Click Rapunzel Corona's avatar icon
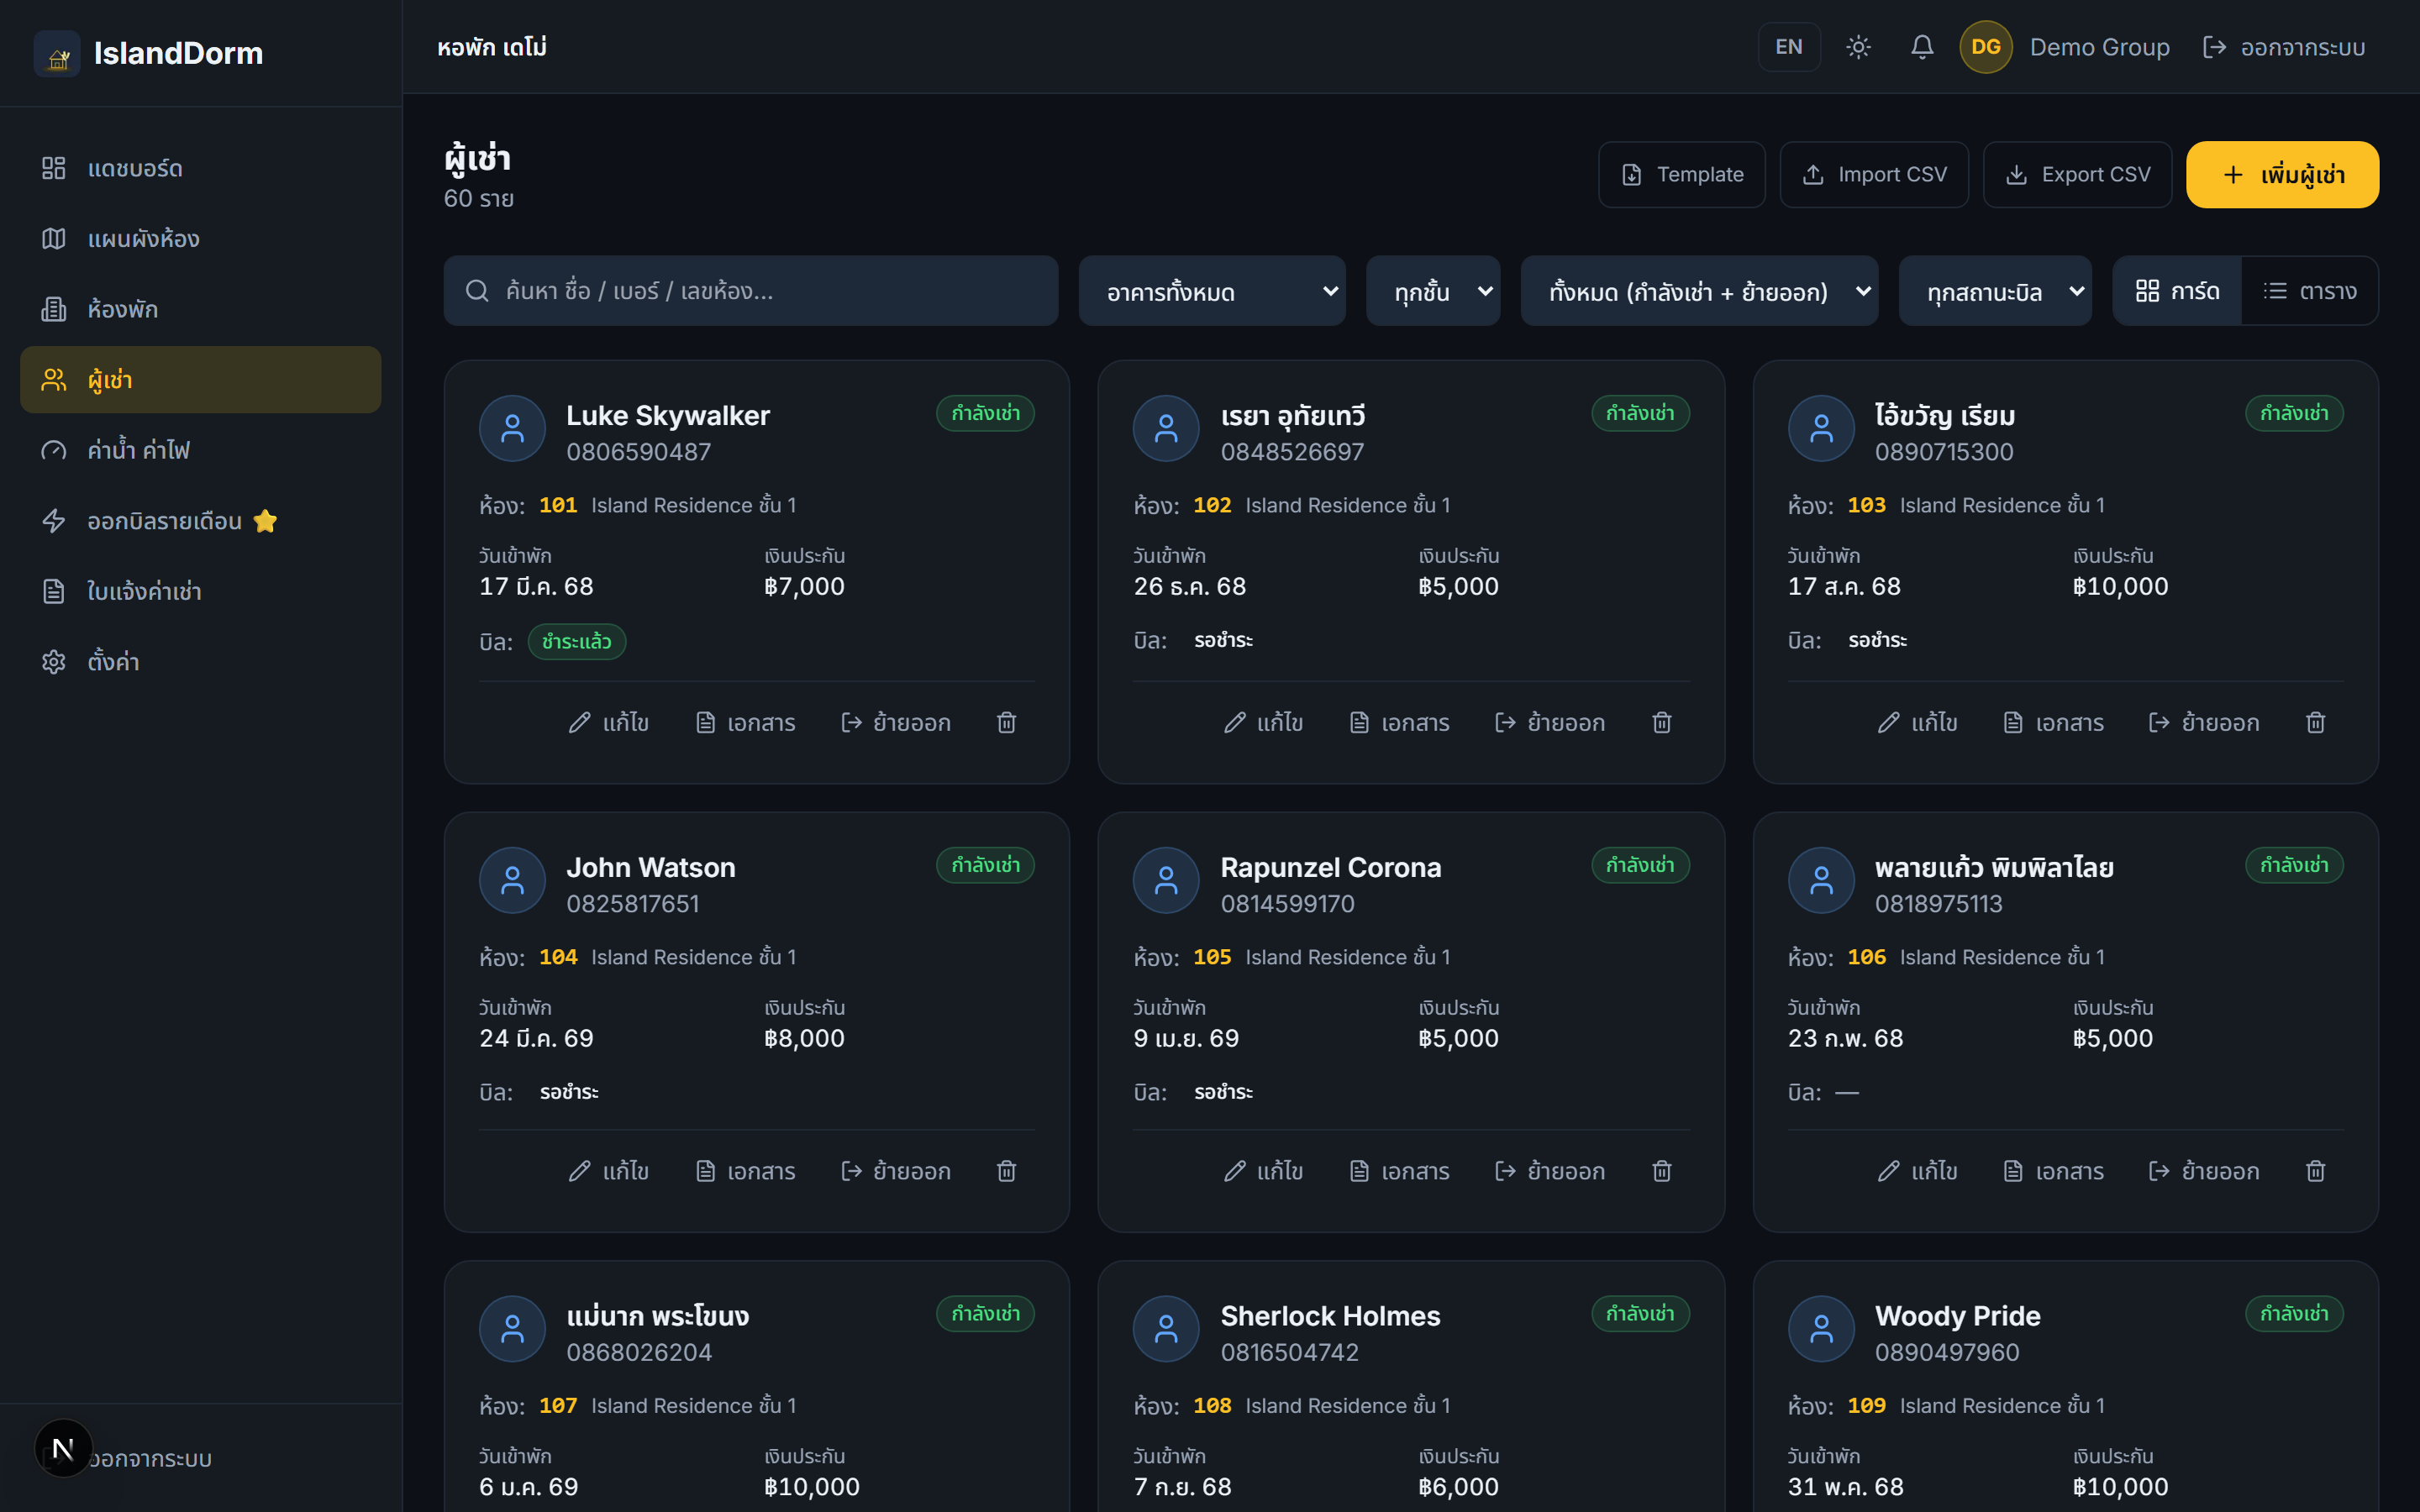 click(x=1166, y=881)
